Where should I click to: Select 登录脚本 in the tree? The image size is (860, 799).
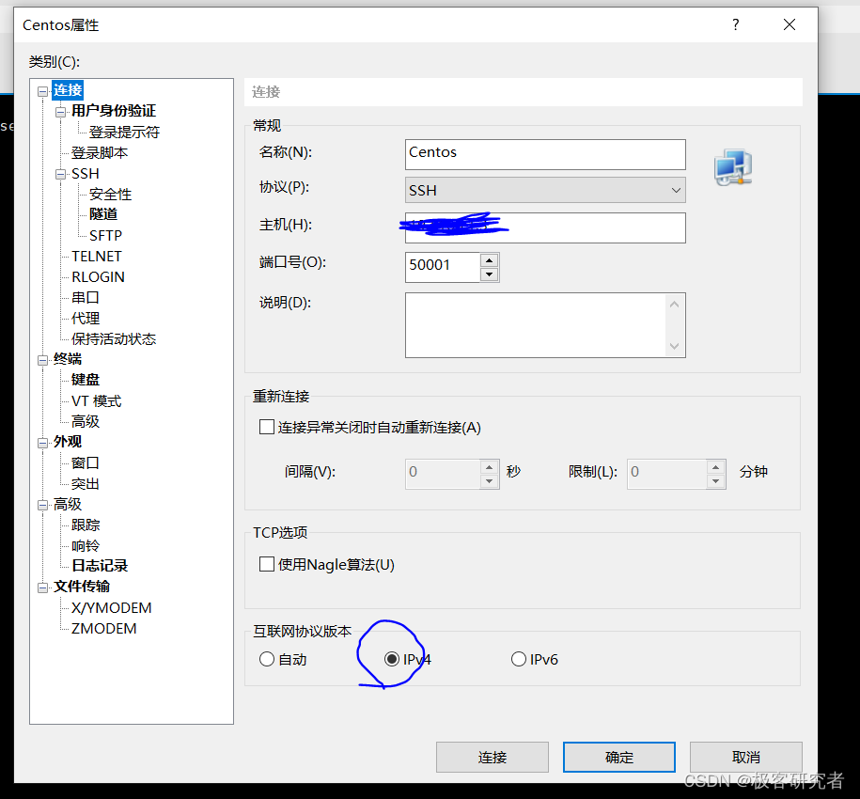pos(100,153)
